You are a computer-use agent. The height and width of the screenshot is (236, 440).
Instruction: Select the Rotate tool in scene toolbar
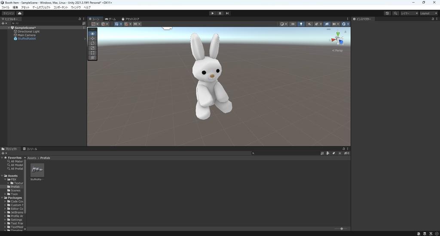click(92, 43)
